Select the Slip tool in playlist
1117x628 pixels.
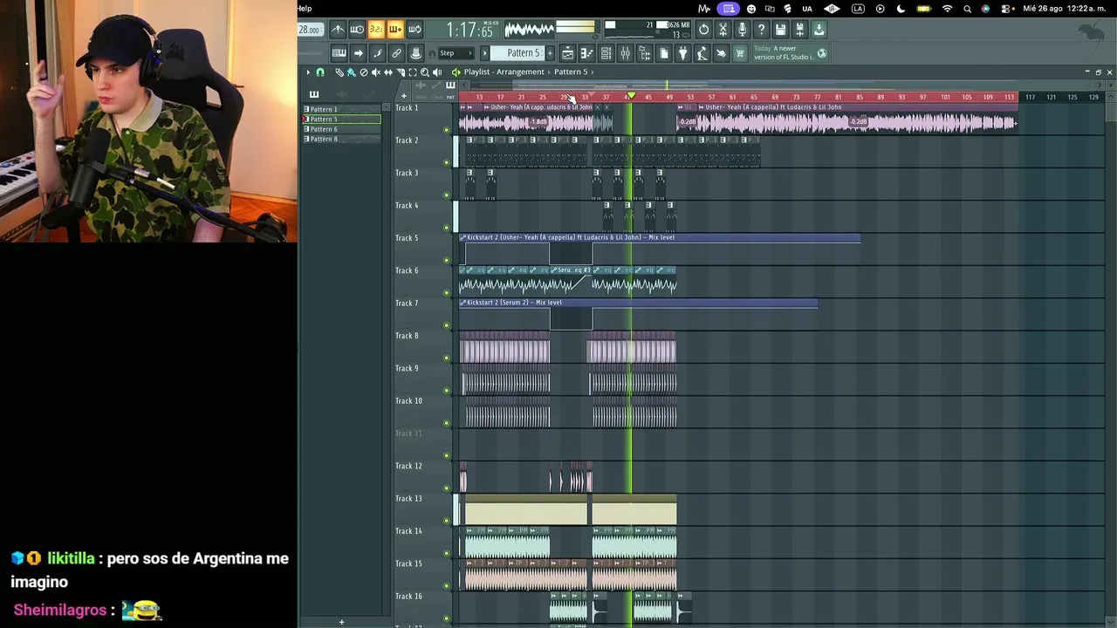(x=388, y=72)
